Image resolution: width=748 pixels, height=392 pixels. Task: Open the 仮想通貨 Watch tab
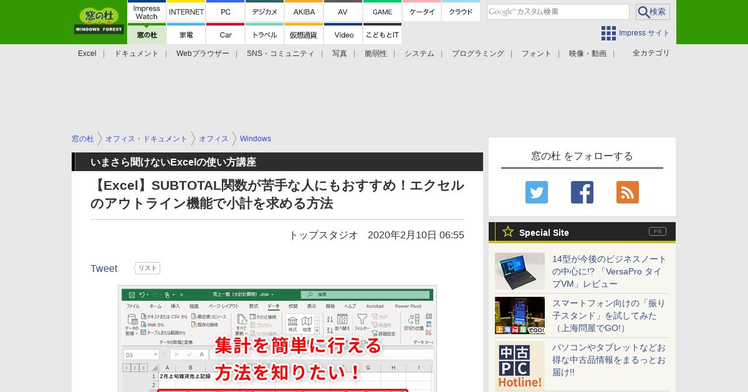[304, 34]
